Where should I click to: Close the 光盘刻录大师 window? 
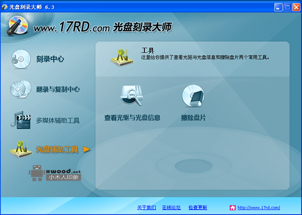(296, 8)
